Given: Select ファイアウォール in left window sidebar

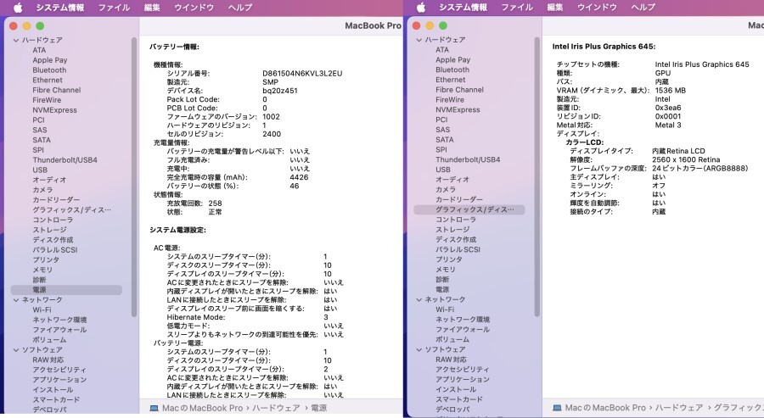Looking at the screenshot, I should tap(59, 330).
